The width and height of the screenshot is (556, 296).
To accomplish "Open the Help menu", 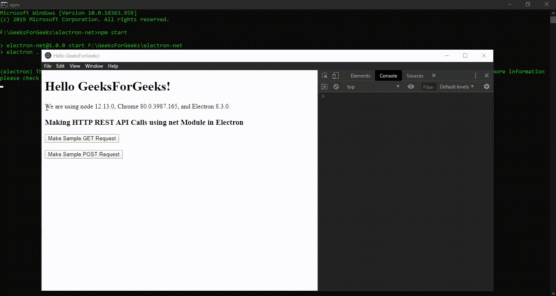I will coord(113,66).
